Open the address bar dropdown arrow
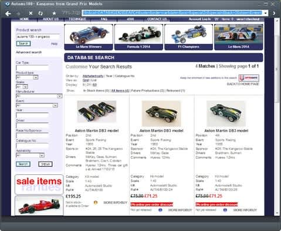 [266, 13]
